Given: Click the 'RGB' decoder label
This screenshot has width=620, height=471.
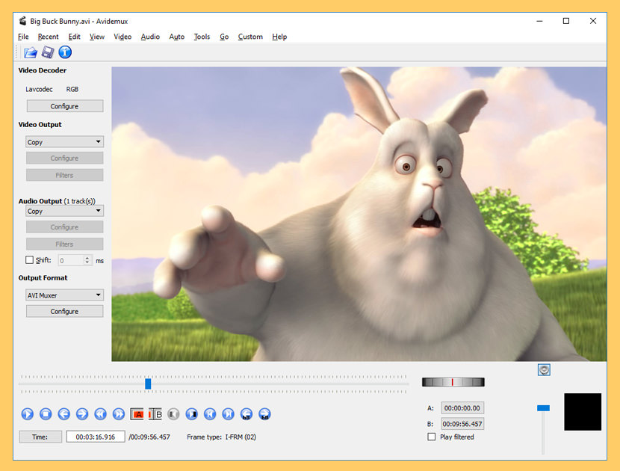Looking at the screenshot, I should pos(72,90).
